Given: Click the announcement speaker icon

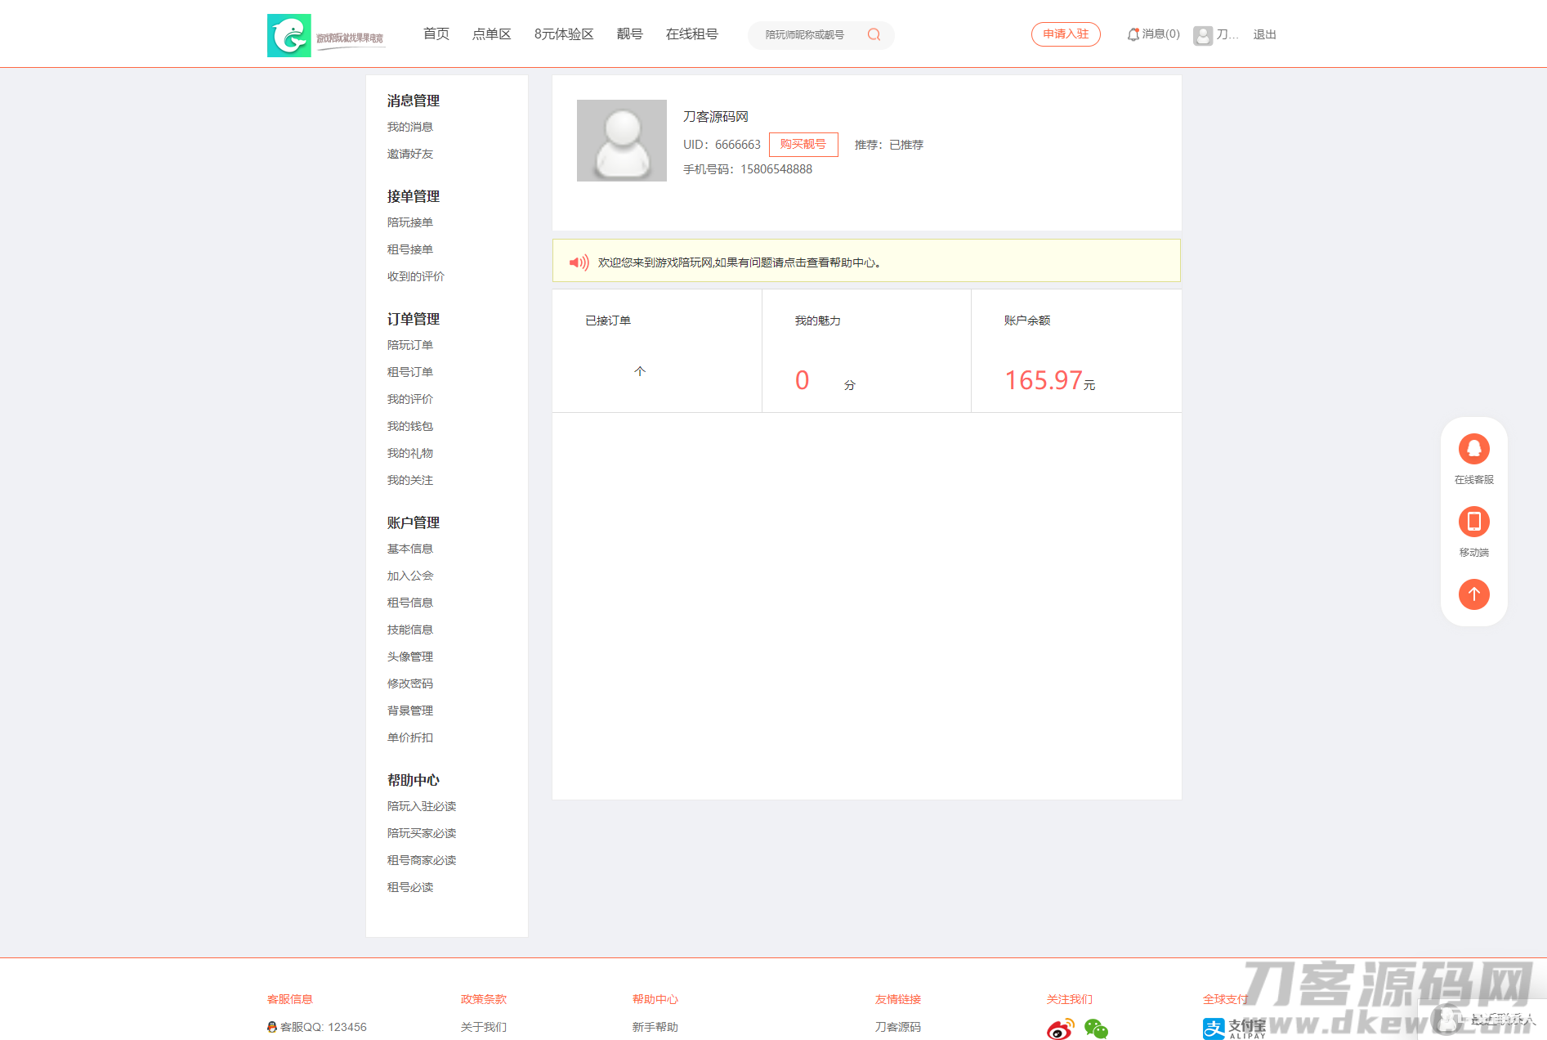Looking at the screenshot, I should point(579,262).
